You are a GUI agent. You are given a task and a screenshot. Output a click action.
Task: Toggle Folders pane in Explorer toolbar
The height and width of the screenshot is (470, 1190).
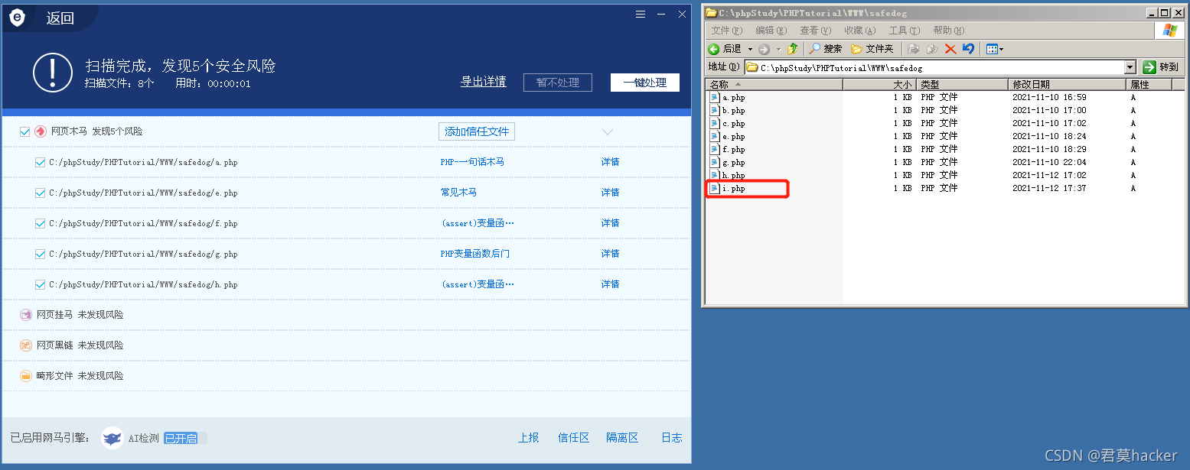872,49
